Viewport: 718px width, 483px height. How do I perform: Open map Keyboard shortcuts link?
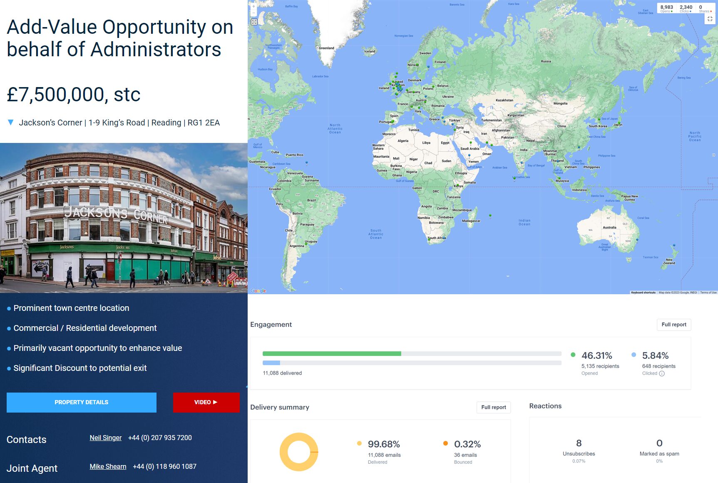[643, 293]
